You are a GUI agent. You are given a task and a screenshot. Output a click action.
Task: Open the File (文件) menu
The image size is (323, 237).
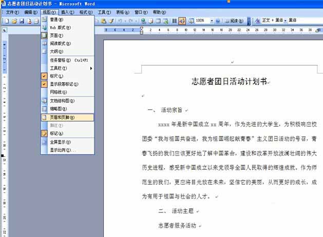coord(12,12)
